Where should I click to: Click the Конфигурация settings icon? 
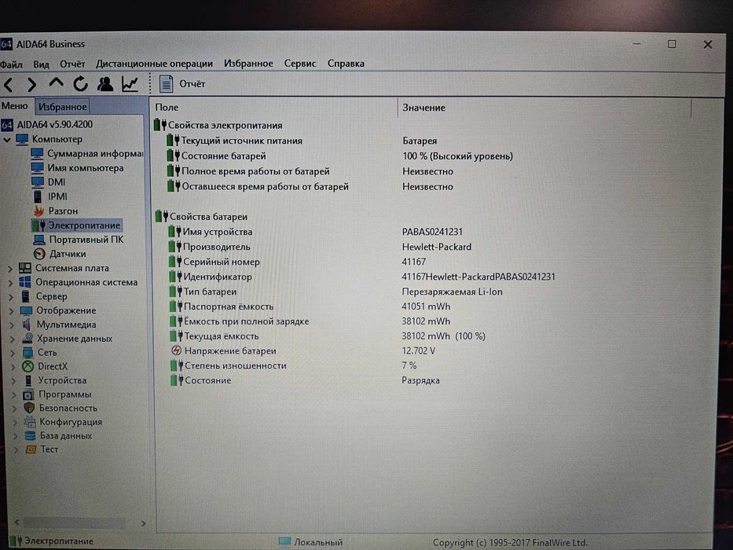(30, 422)
